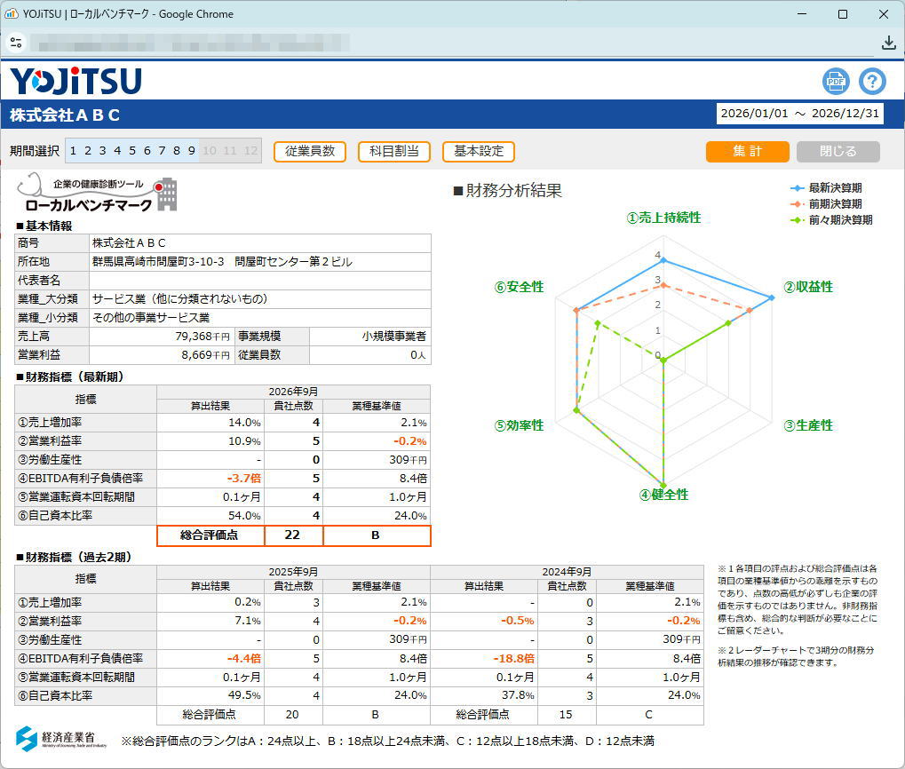
Task: Select period month 9
Action: (190, 151)
